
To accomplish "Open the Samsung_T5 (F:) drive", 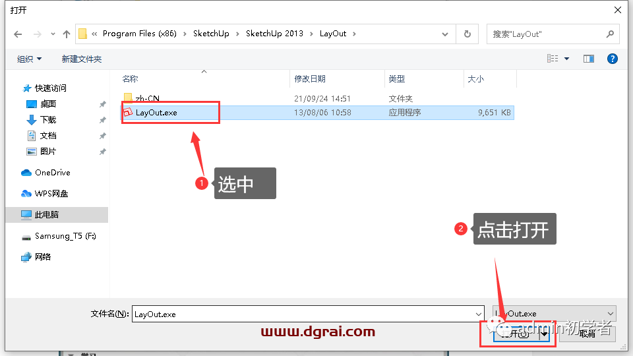I will pyautogui.click(x=65, y=236).
